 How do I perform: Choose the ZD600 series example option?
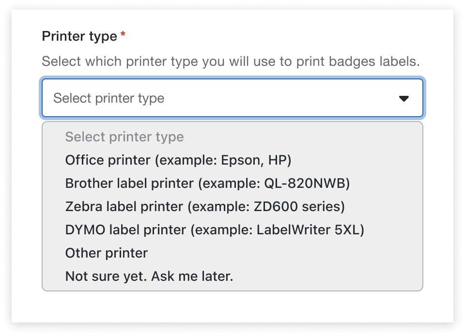(205, 206)
